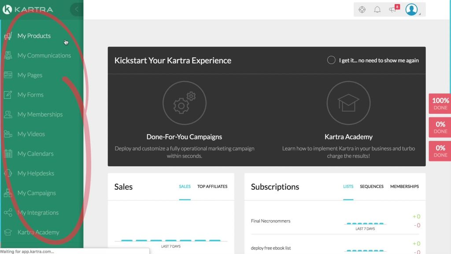Click the My Integrations share icon

point(8,213)
